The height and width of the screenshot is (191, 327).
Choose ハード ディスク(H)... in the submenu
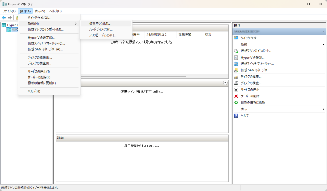(x=101, y=29)
